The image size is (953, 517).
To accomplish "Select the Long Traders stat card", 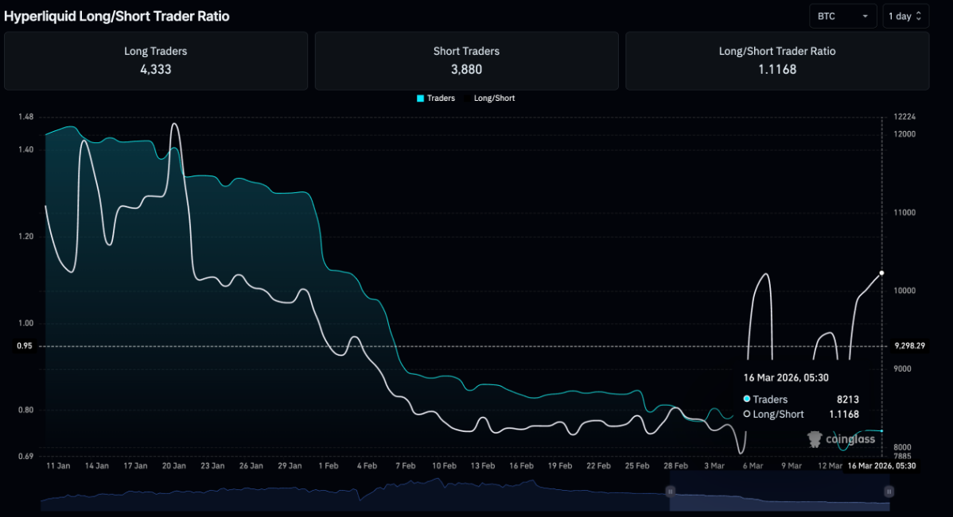I will (x=156, y=60).
